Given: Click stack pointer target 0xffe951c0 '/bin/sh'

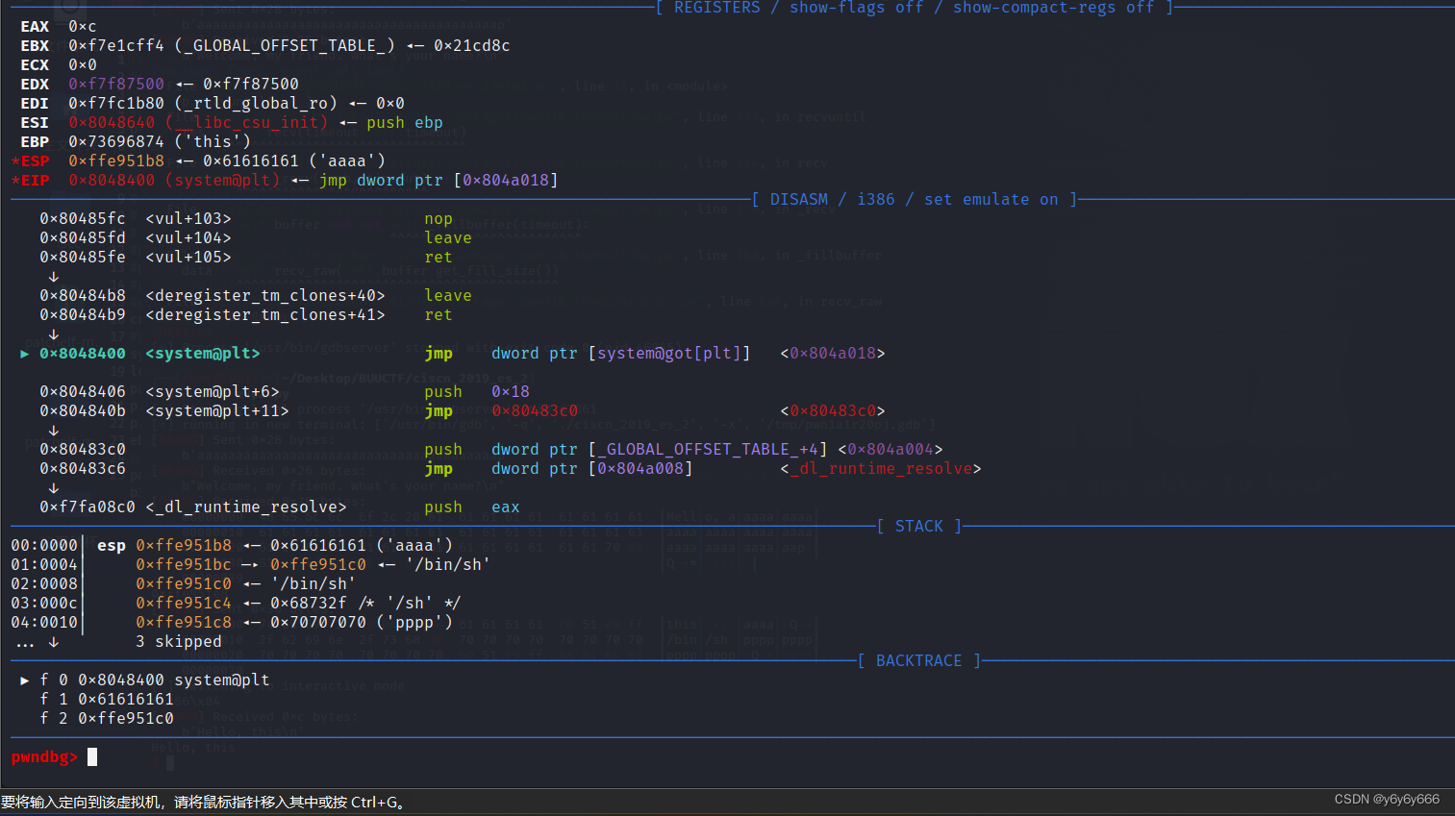Looking at the screenshot, I should click(x=381, y=565).
